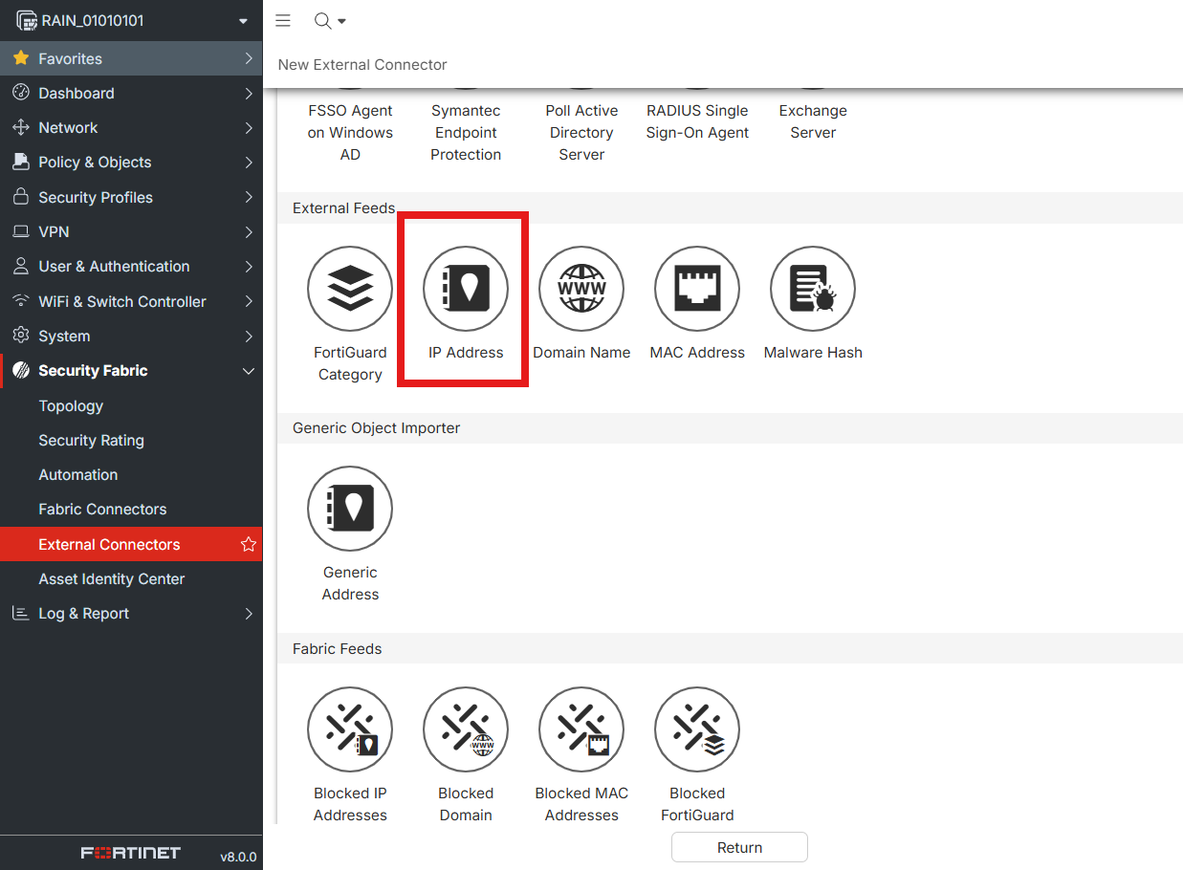
Task: Open the Blocked IP Addresses fabric feed
Action: coord(350,729)
